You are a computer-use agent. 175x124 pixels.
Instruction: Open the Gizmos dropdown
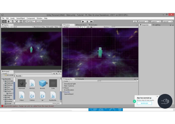107,27
